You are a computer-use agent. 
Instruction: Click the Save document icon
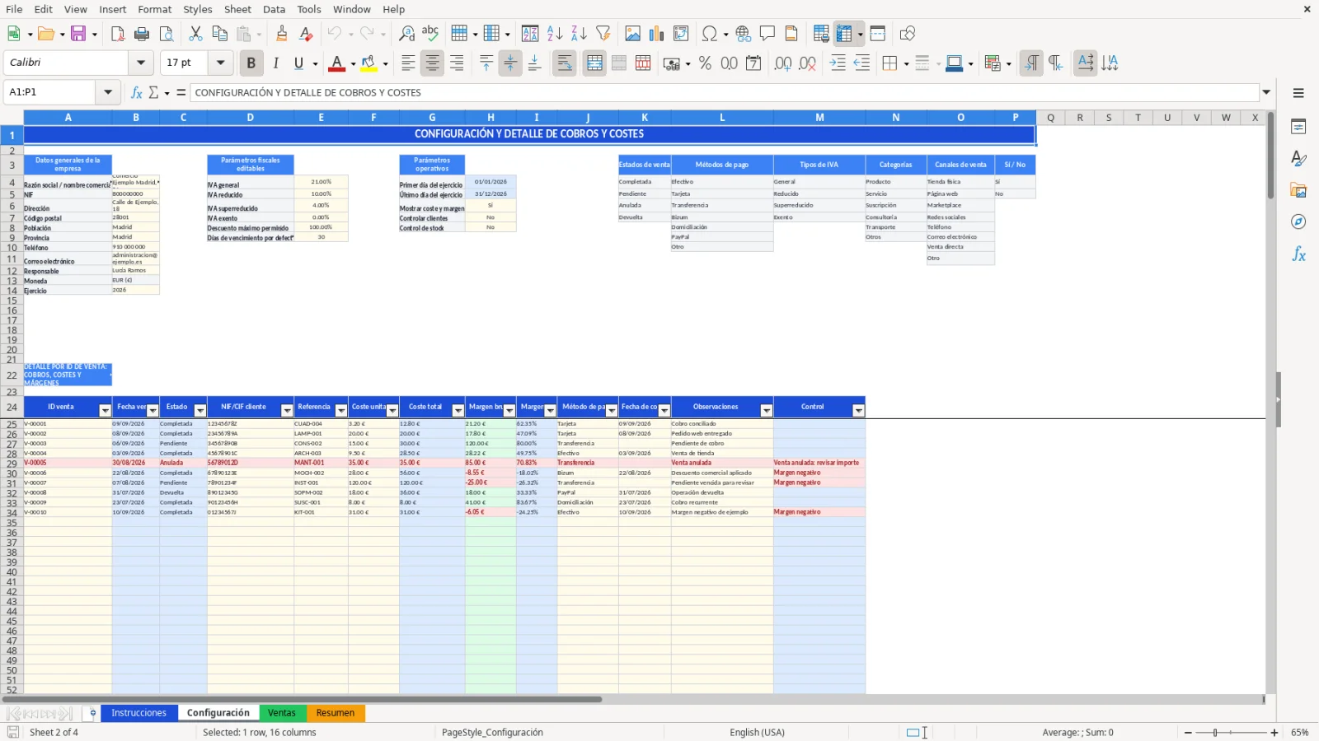click(78, 34)
